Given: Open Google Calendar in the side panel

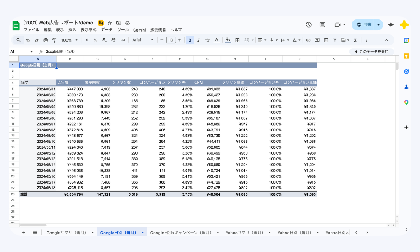Looking at the screenshot, I should point(406,40).
